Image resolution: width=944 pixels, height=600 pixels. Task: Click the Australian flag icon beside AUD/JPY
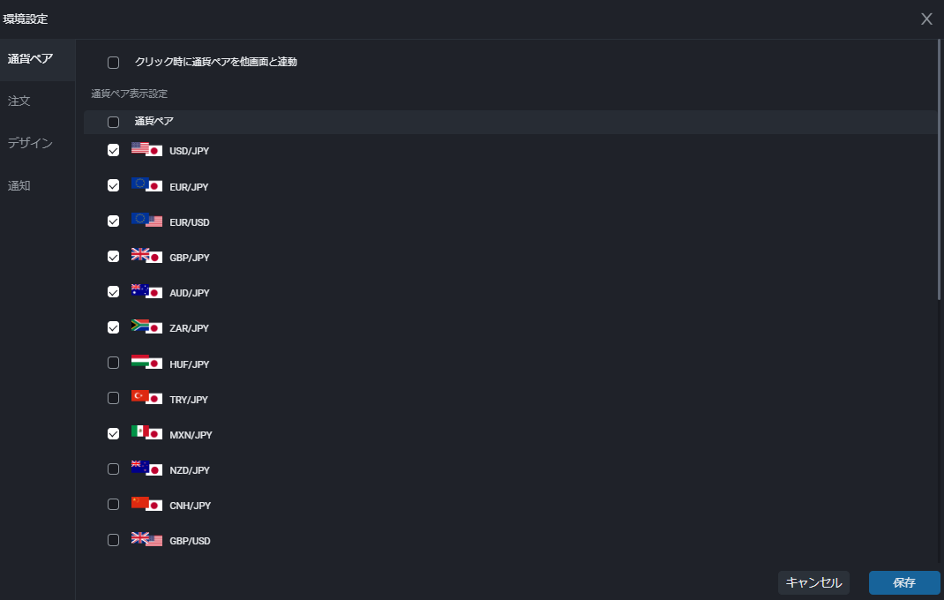tap(139, 291)
